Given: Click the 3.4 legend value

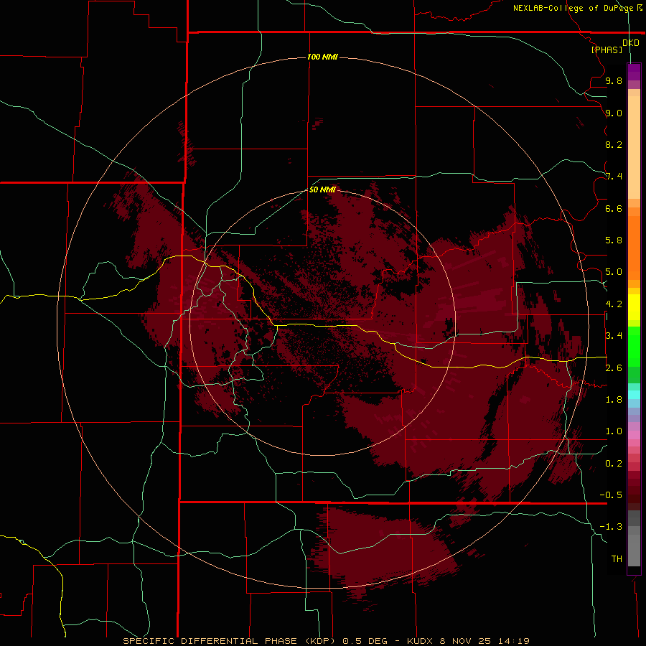Looking at the screenshot, I should point(614,336).
